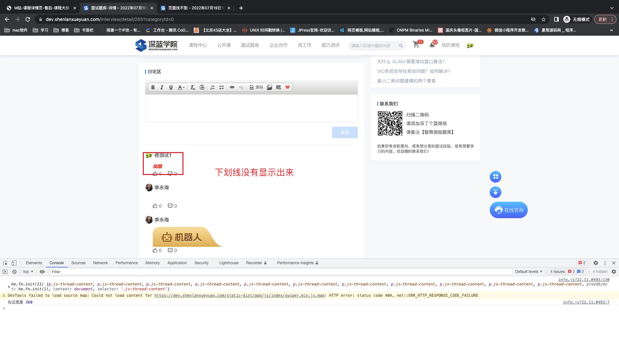Bookmark this page with star icon

[x=544, y=19]
